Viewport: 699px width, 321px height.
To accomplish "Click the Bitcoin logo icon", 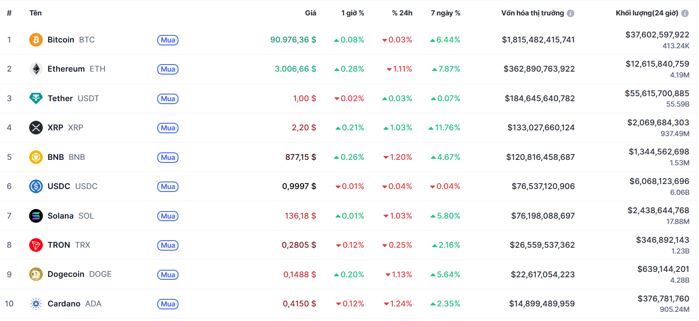I will [36, 40].
